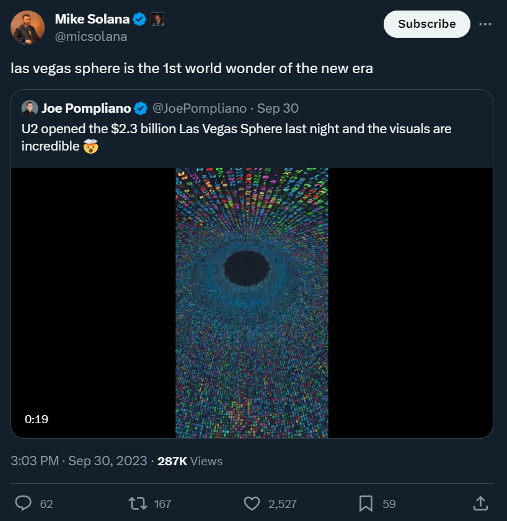The image size is (507, 521).
Task: Click Mike Solana's blue verified badge
Action: 139,19
